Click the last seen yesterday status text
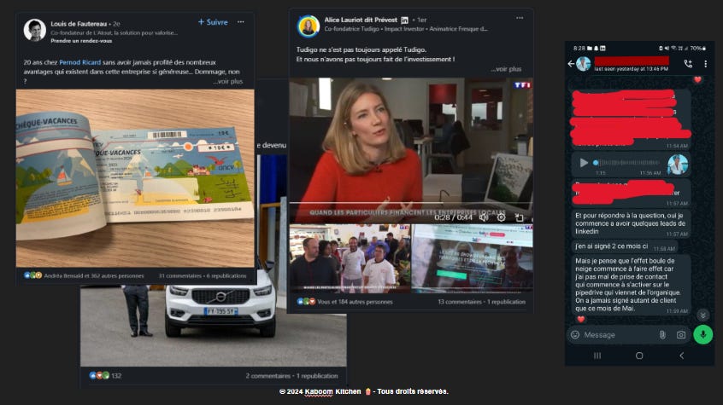 tap(631, 68)
